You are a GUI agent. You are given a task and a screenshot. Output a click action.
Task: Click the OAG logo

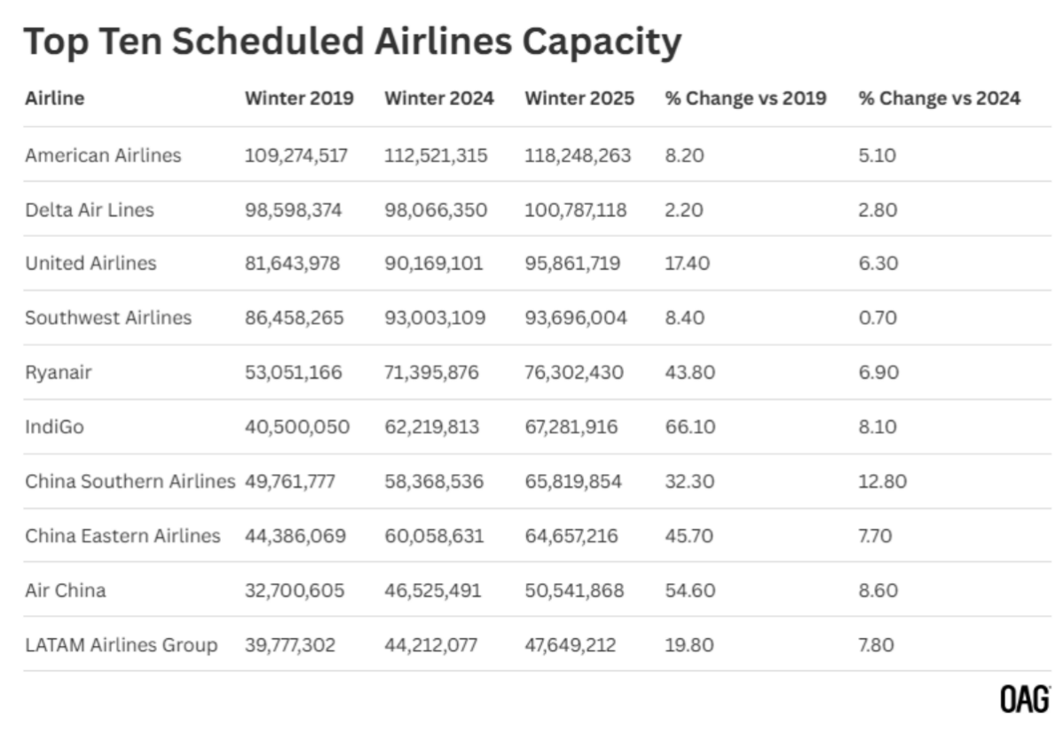click(x=1025, y=699)
